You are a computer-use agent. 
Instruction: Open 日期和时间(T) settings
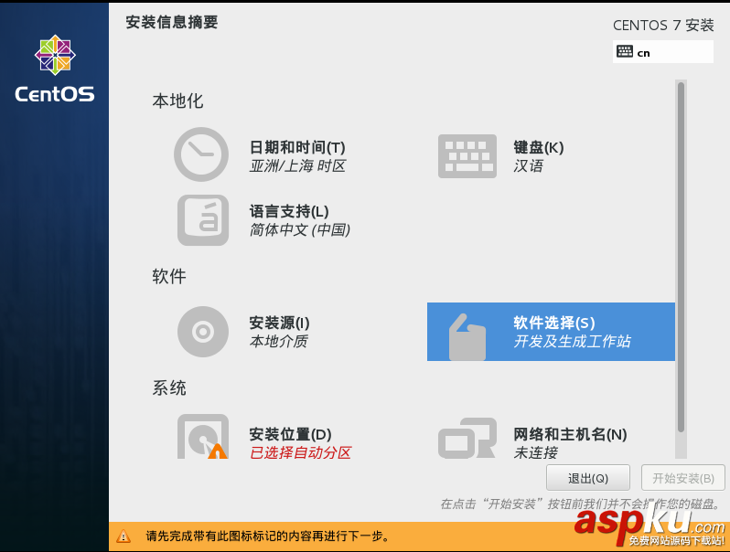coord(297,147)
